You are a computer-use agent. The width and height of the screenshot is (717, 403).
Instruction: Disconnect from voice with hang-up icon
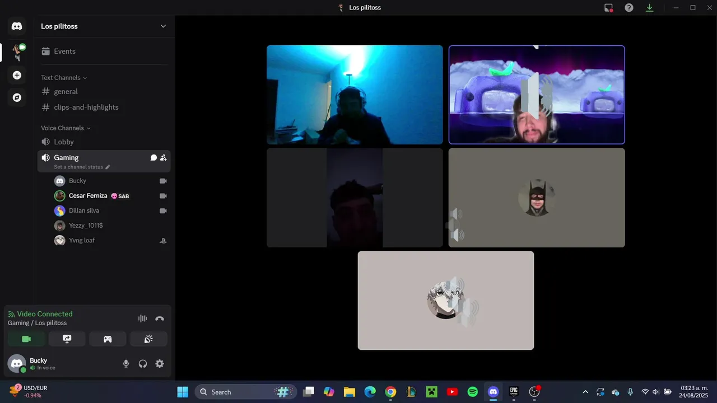coord(160,318)
